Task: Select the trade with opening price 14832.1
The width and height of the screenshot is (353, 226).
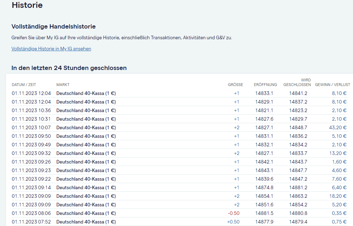Action: 264,145
